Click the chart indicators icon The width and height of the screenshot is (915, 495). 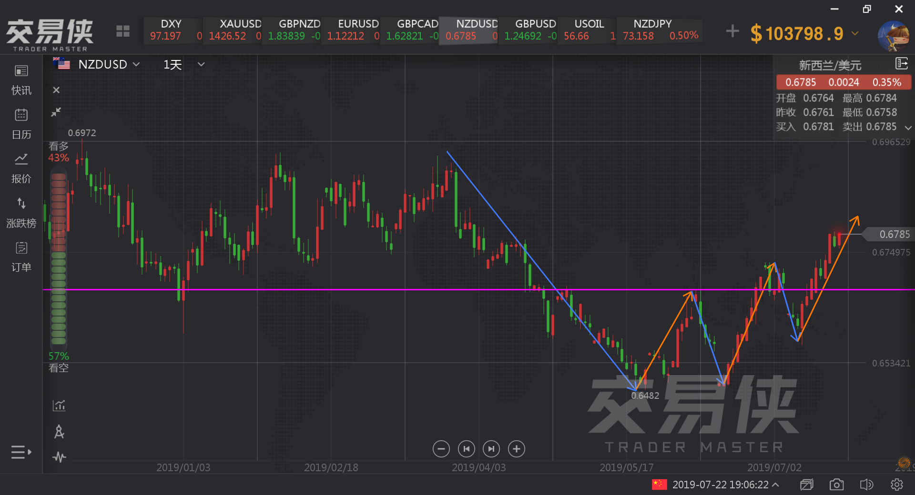click(59, 406)
